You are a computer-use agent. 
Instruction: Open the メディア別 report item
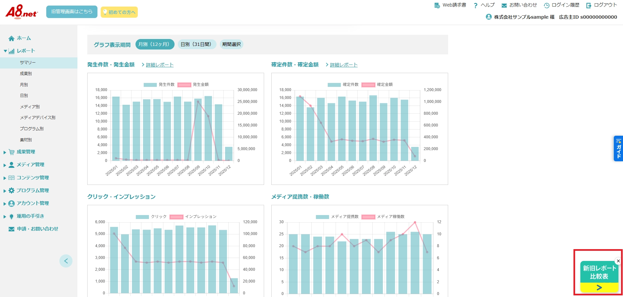[30, 107]
